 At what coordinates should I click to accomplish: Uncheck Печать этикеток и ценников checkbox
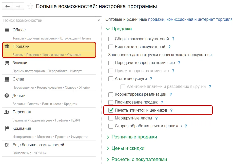click(111, 110)
